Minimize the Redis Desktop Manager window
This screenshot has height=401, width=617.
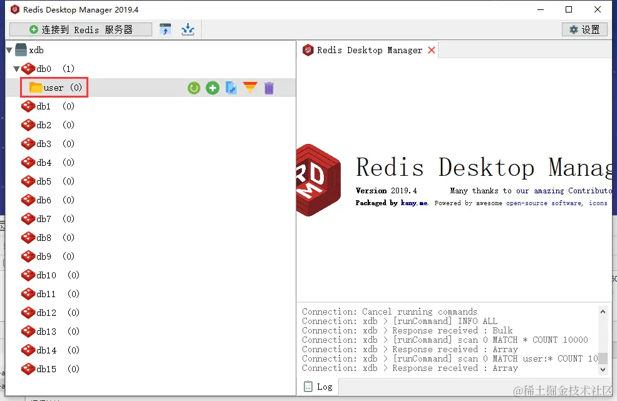541,9
